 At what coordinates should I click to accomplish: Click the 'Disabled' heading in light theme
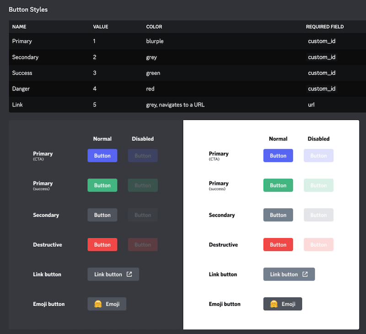click(318, 139)
